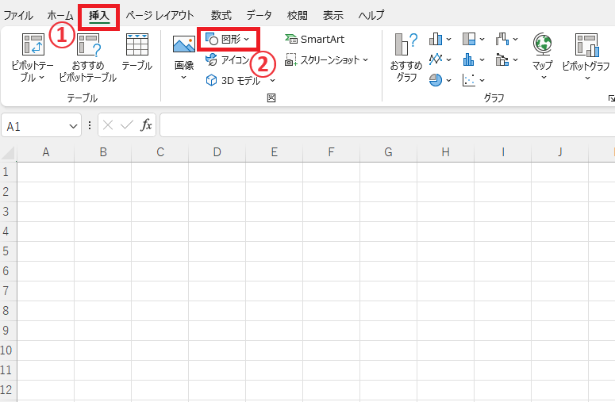Switch to the ホーム tab
The width and height of the screenshot is (615, 402).
tap(60, 15)
